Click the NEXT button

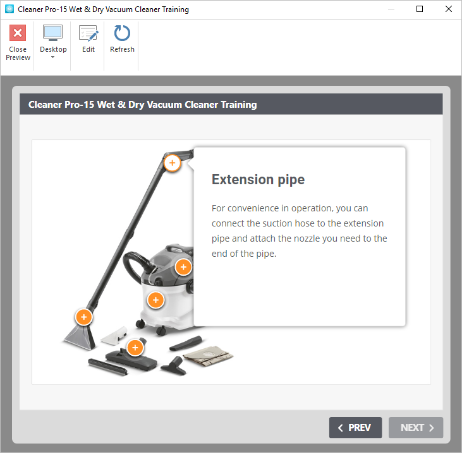(416, 427)
